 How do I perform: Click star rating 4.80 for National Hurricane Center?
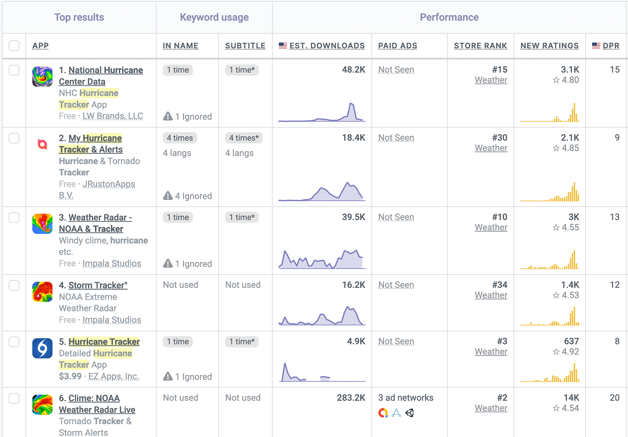pyautogui.click(x=566, y=80)
